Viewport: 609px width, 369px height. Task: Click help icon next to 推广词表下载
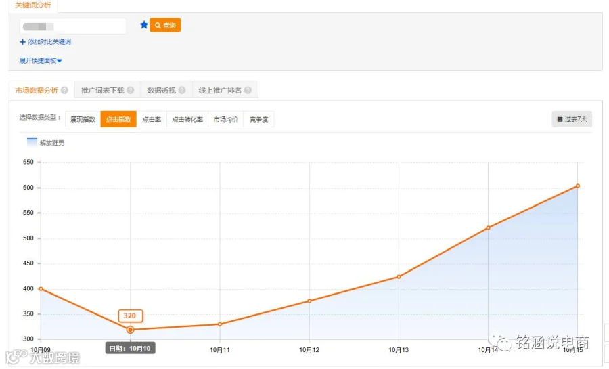click(131, 90)
